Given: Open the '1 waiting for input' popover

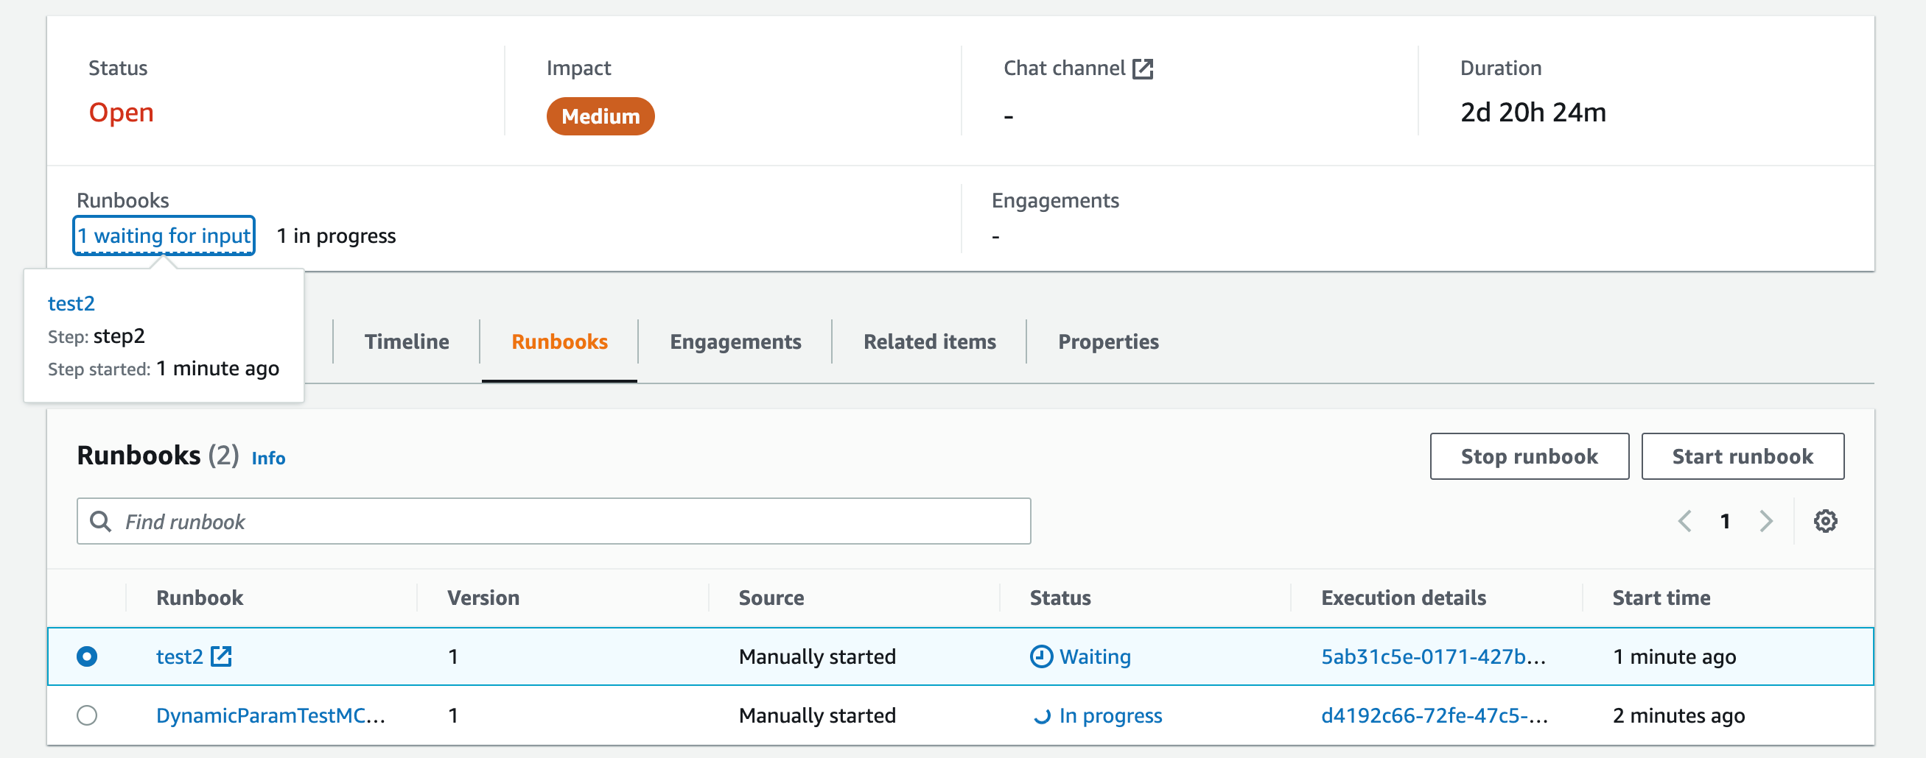Looking at the screenshot, I should point(164,235).
